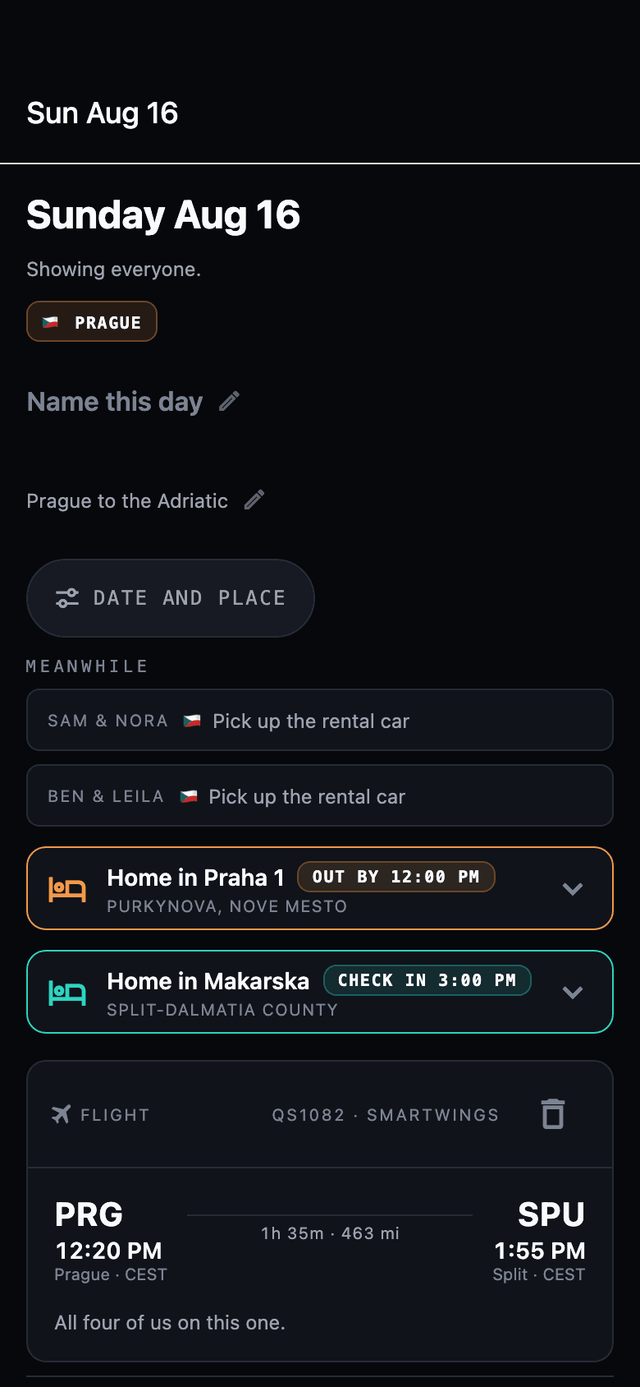Click the flight note All four of us
The image size is (640, 1387).
point(170,1322)
